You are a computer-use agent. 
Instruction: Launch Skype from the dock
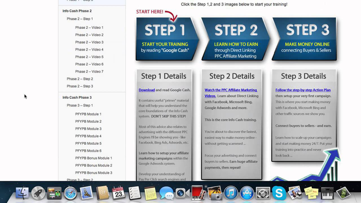[279, 194]
